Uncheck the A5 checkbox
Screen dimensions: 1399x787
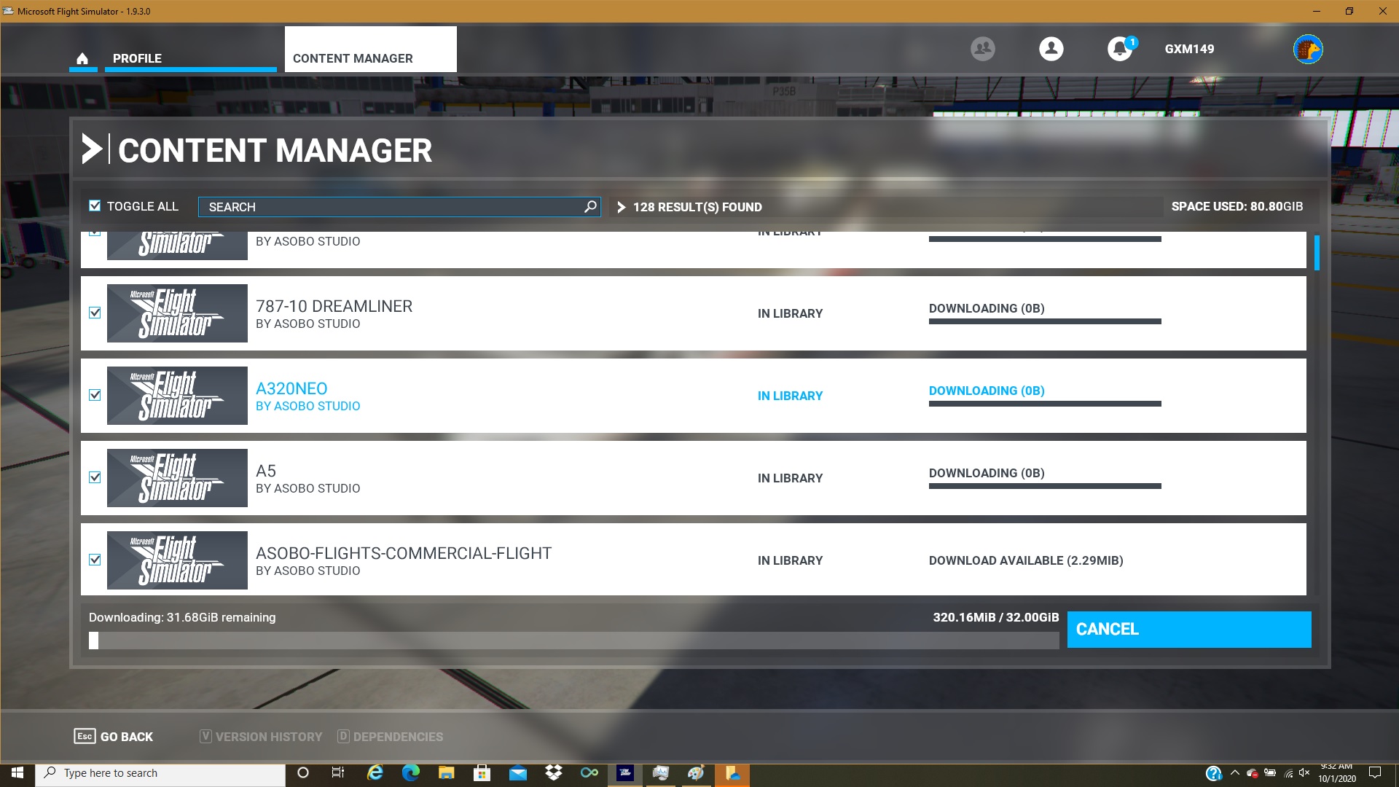(x=95, y=477)
